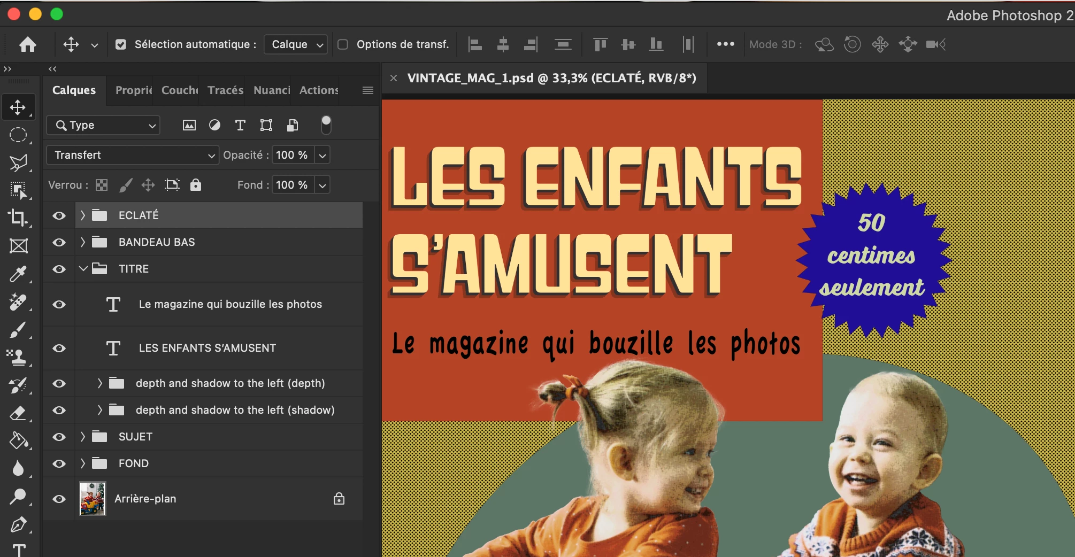1075x557 pixels.
Task: Select the Object Selection tool
Action: (18, 190)
